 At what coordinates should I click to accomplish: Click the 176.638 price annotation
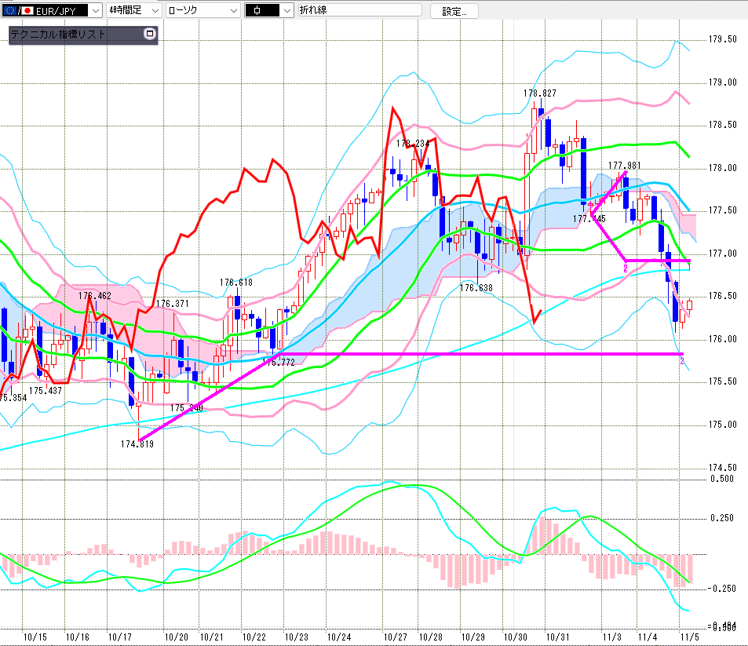tap(476, 288)
